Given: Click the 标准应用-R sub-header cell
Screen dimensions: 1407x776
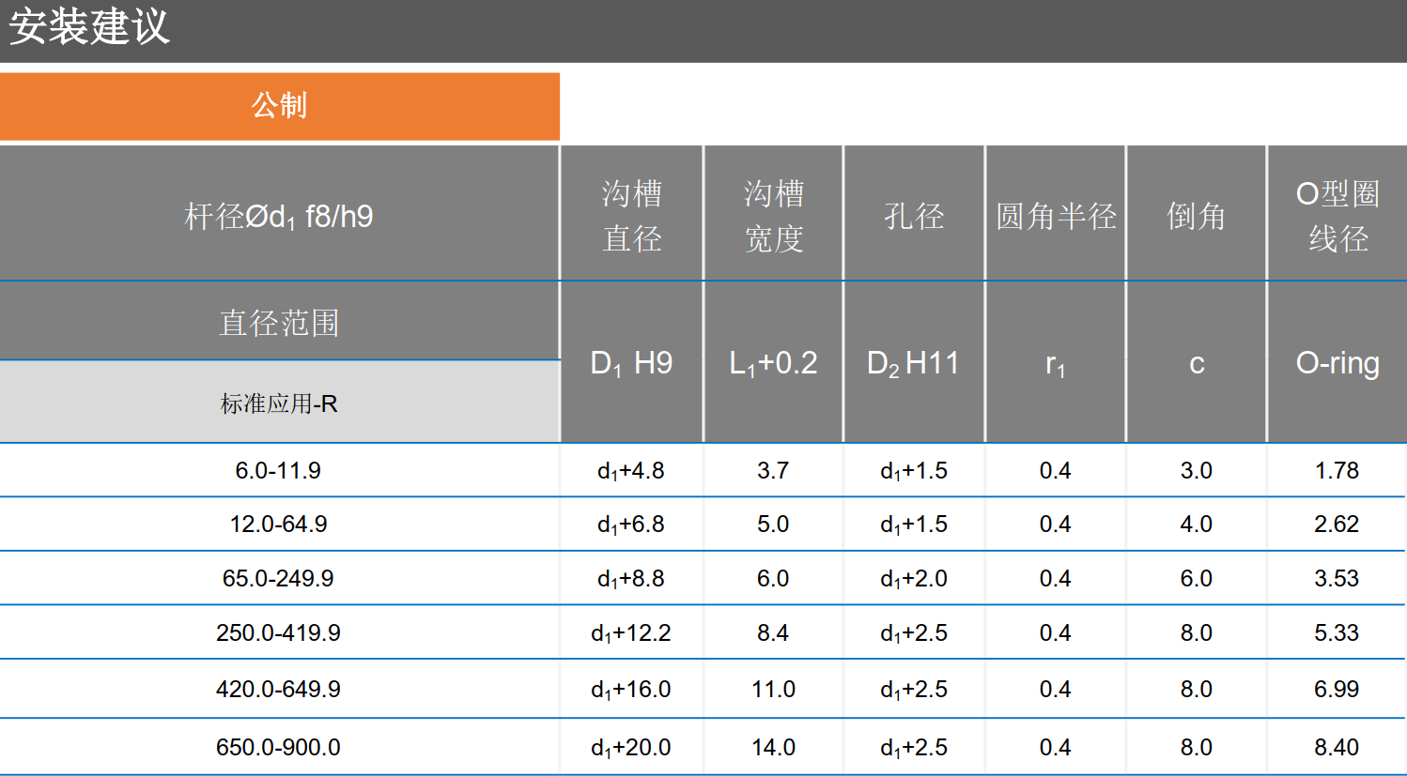Looking at the screenshot, I should point(279,403).
